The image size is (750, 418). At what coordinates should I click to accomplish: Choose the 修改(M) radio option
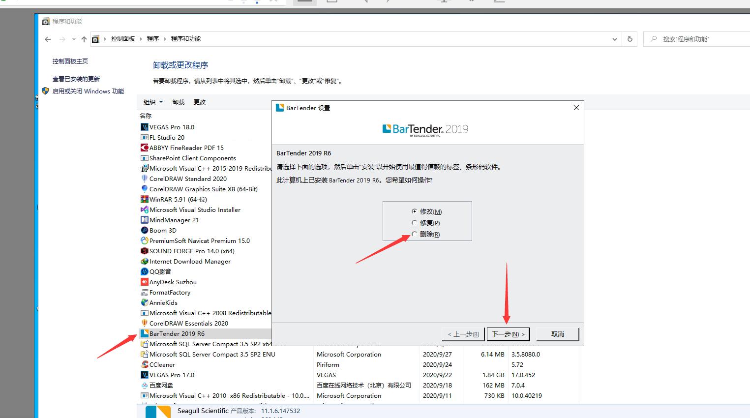tap(414, 211)
